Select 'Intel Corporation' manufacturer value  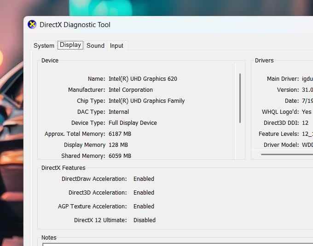[x=131, y=90]
